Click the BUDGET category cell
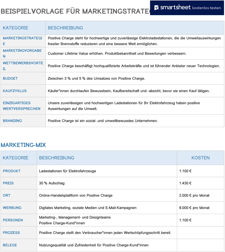Viewport: 225px width, 252px height. click(x=23, y=78)
